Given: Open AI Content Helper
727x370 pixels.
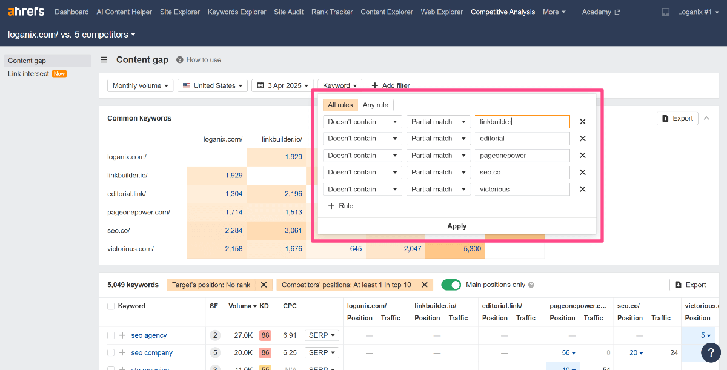Looking at the screenshot, I should coord(124,12).
